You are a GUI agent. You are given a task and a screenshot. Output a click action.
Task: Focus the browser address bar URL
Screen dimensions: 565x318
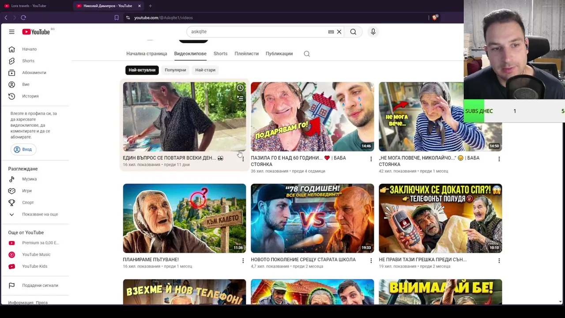pyautogui.click(x=163, y=18)
